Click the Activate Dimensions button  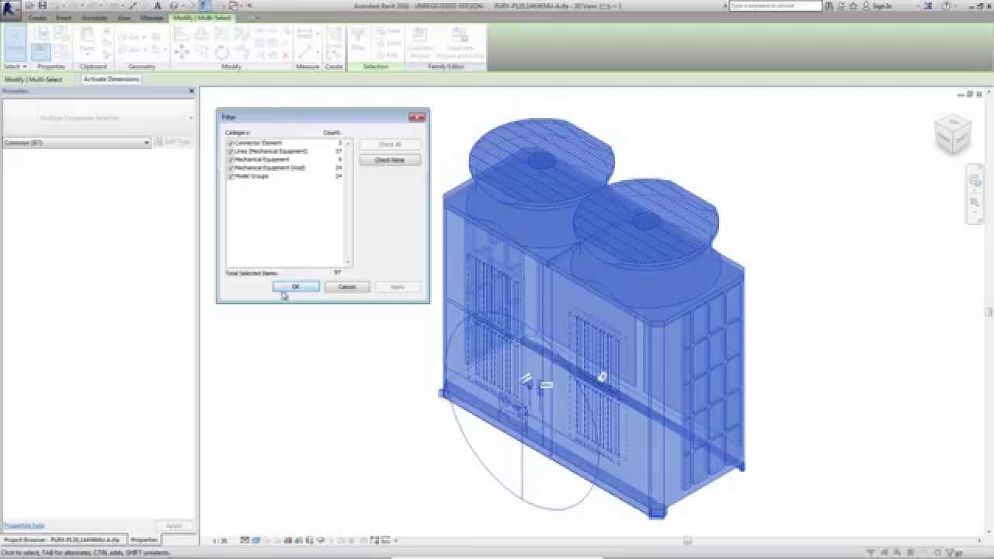(112, 79)
